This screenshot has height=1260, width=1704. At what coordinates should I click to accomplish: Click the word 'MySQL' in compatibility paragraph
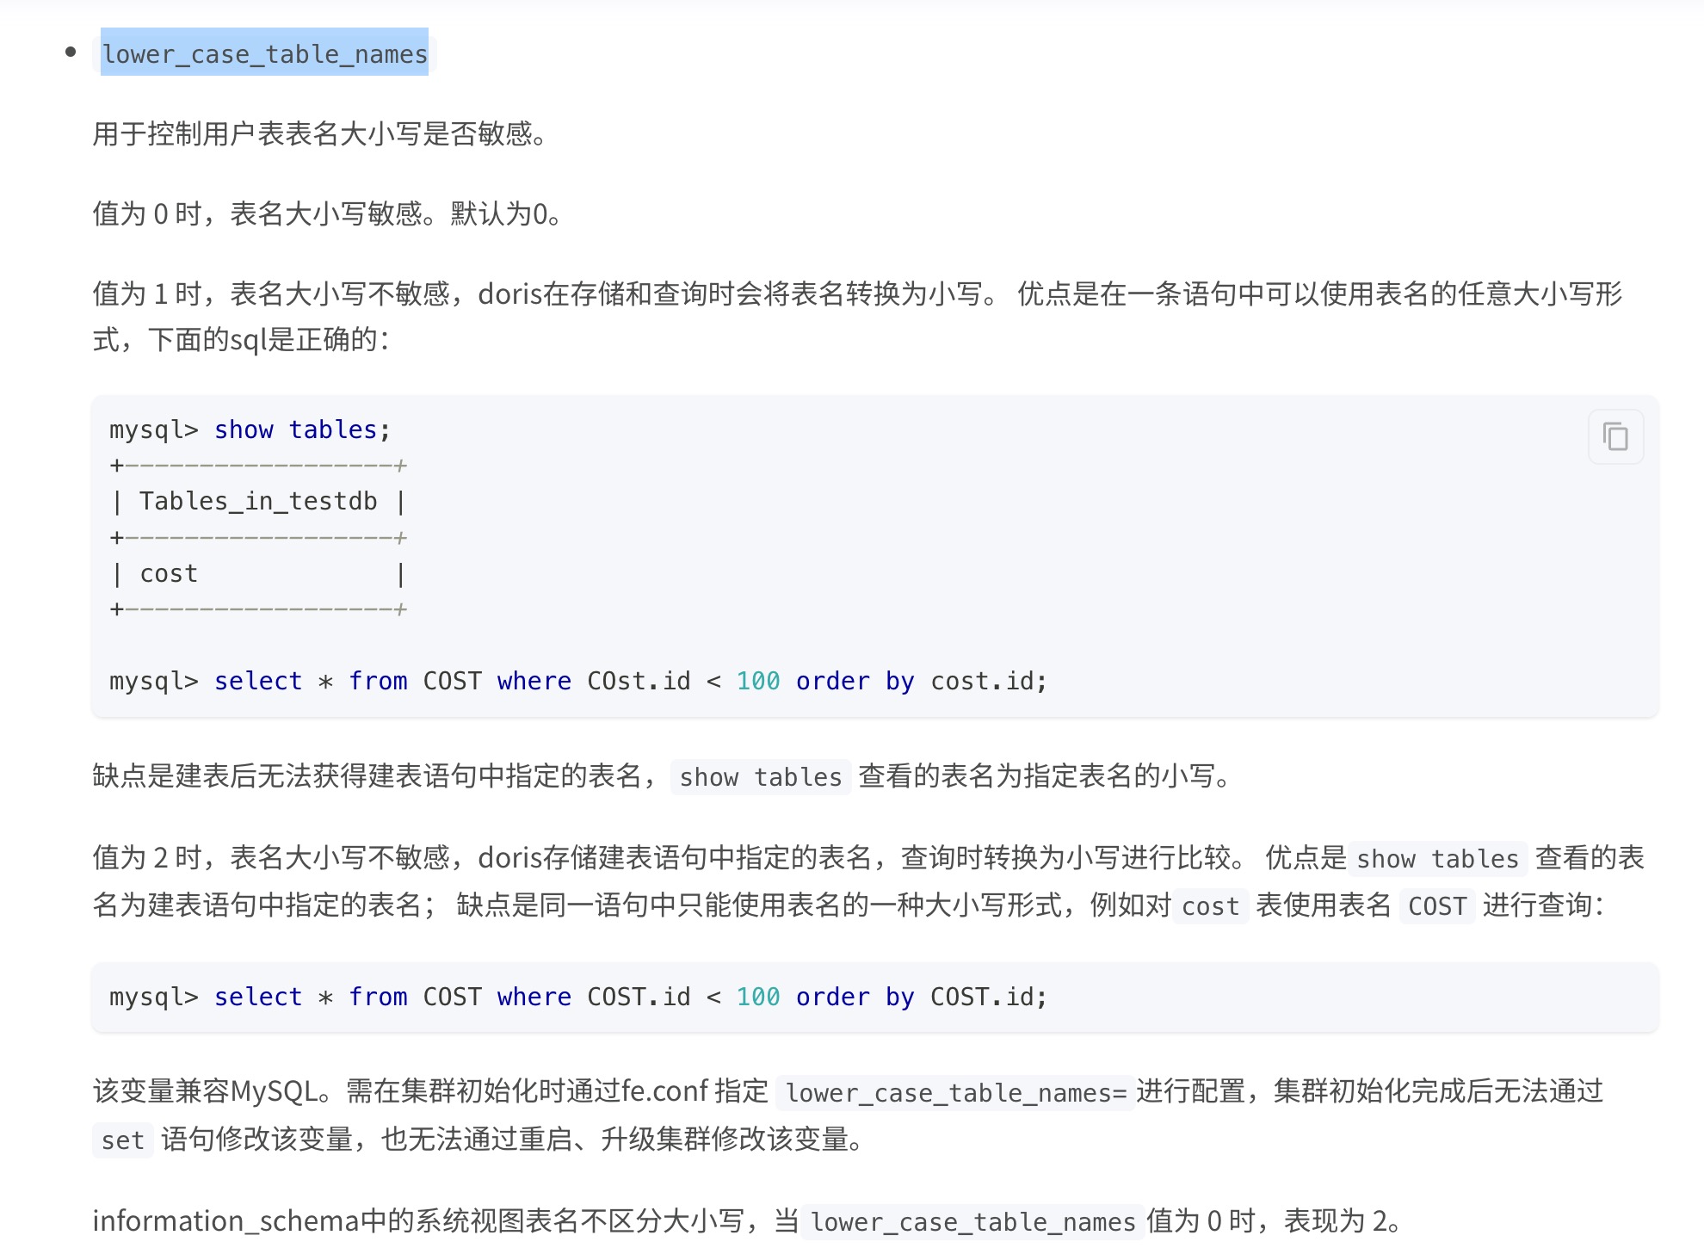(x=274, y=1091)
